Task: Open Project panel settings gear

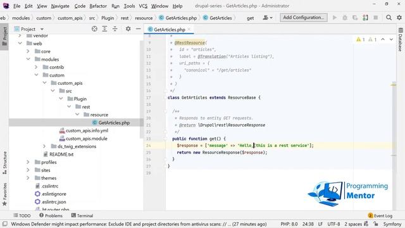Action: click(x=128, y=29)
